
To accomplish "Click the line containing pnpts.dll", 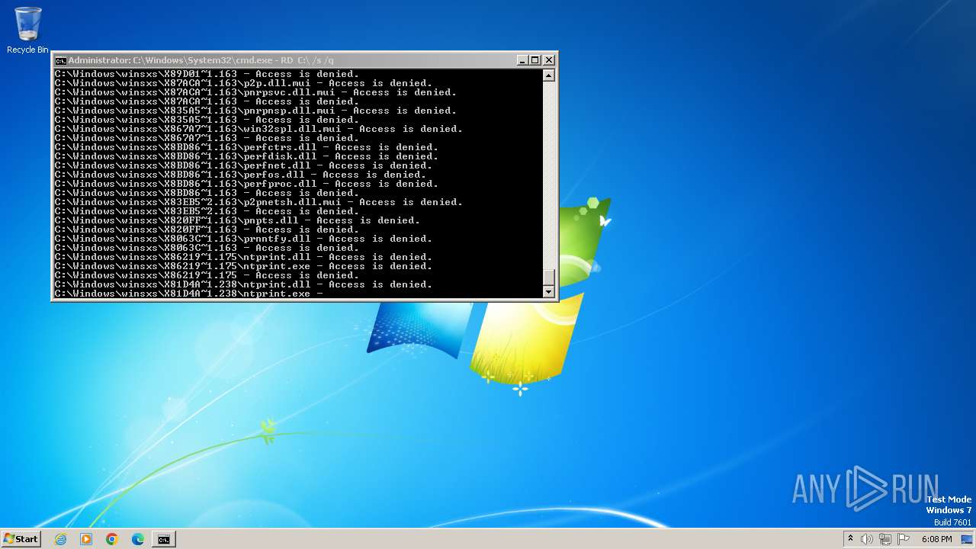I will click(x=237, y=220).
